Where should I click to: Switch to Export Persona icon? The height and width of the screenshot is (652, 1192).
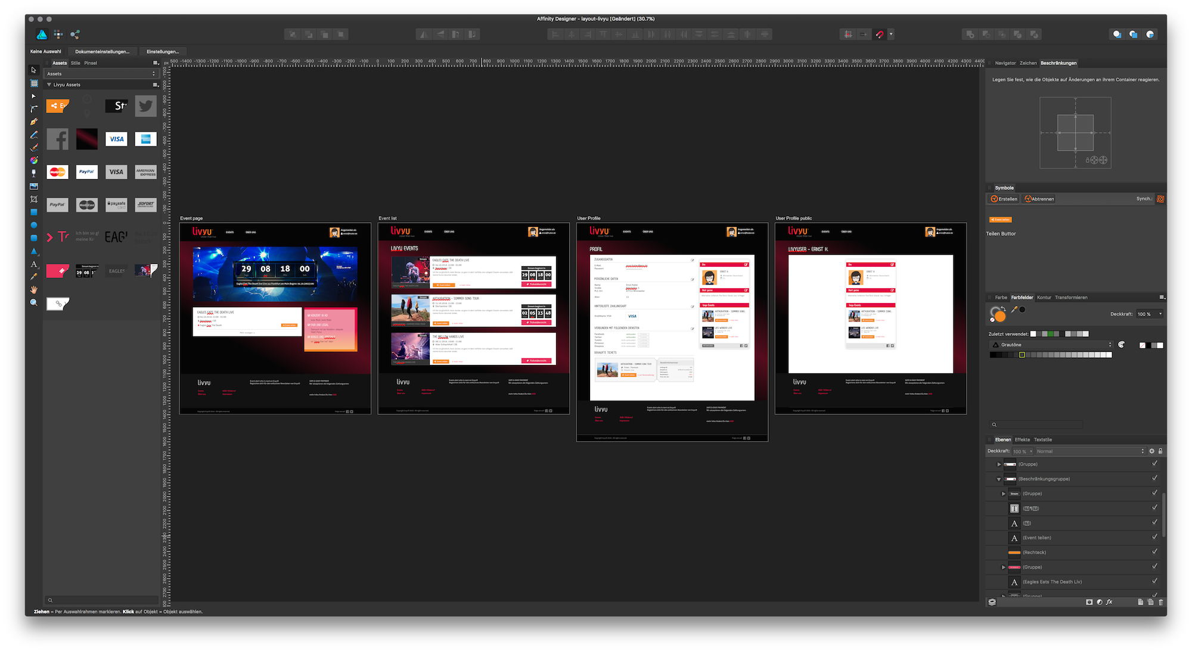[x=75, y=35]
